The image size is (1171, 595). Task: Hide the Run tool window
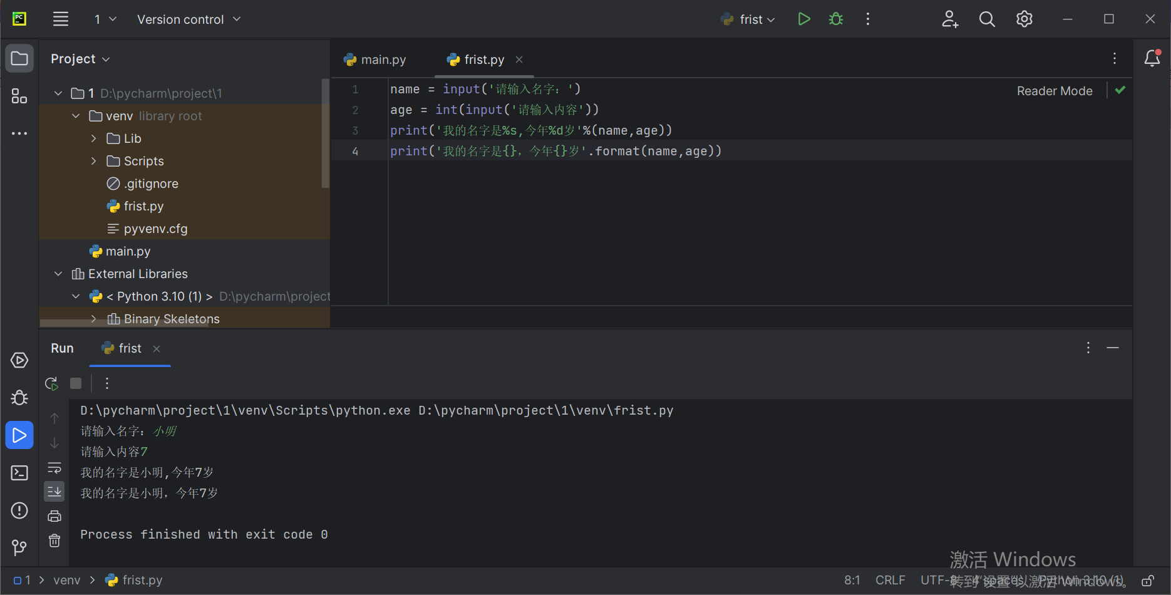click(x=1113, y=348)
